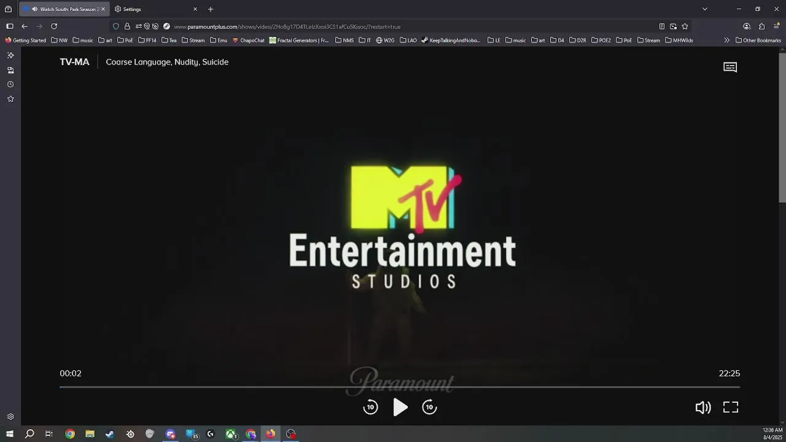
Task: Bookmark this page with star icon
Action: click(x=685, y=26)
